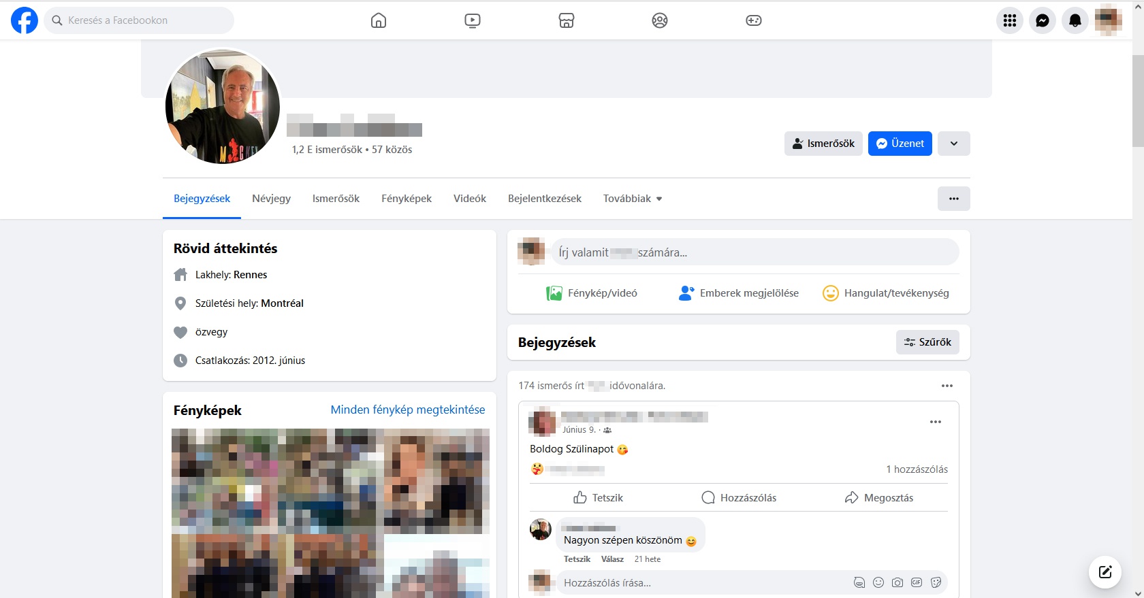
Task: Expand the chevron dropdown next to Üzenet
Action: (x=954, y=144)
